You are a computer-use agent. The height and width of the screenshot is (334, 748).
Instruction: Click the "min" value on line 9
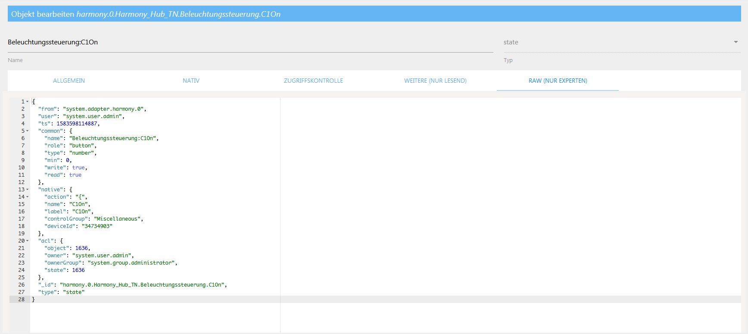coord(68,160)
